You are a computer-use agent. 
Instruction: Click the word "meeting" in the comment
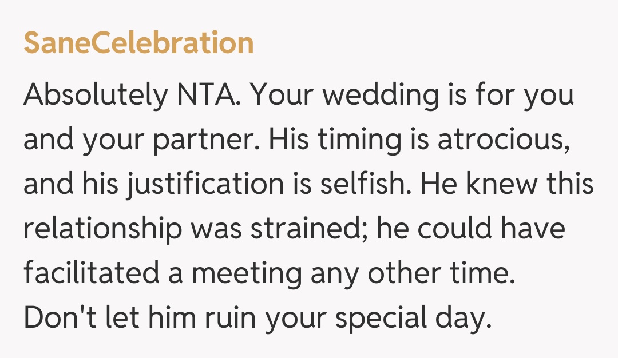[245, 274]
